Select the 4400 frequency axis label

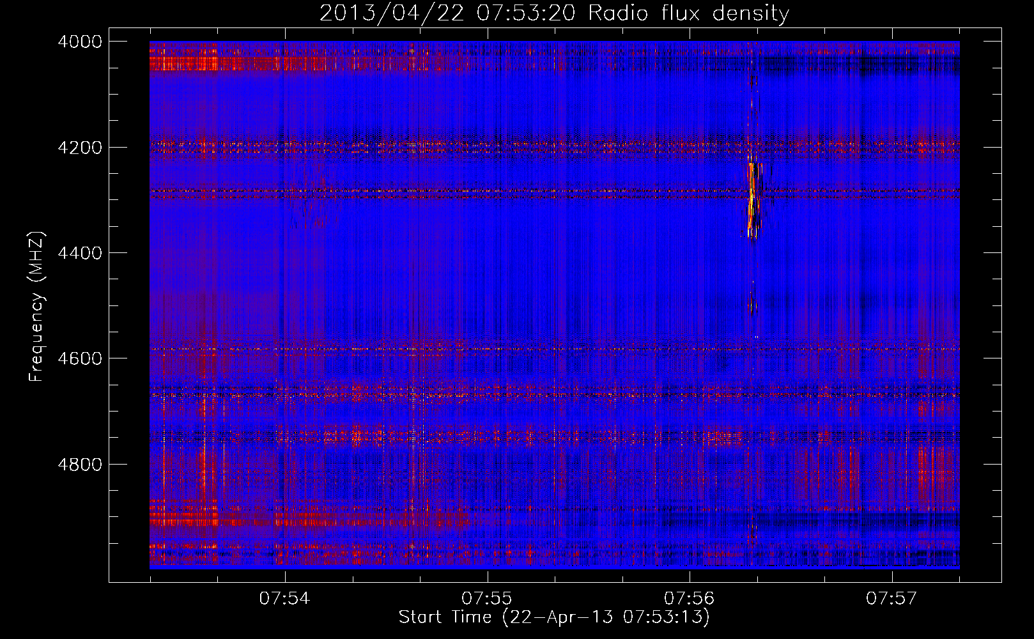tap(80, 253)
